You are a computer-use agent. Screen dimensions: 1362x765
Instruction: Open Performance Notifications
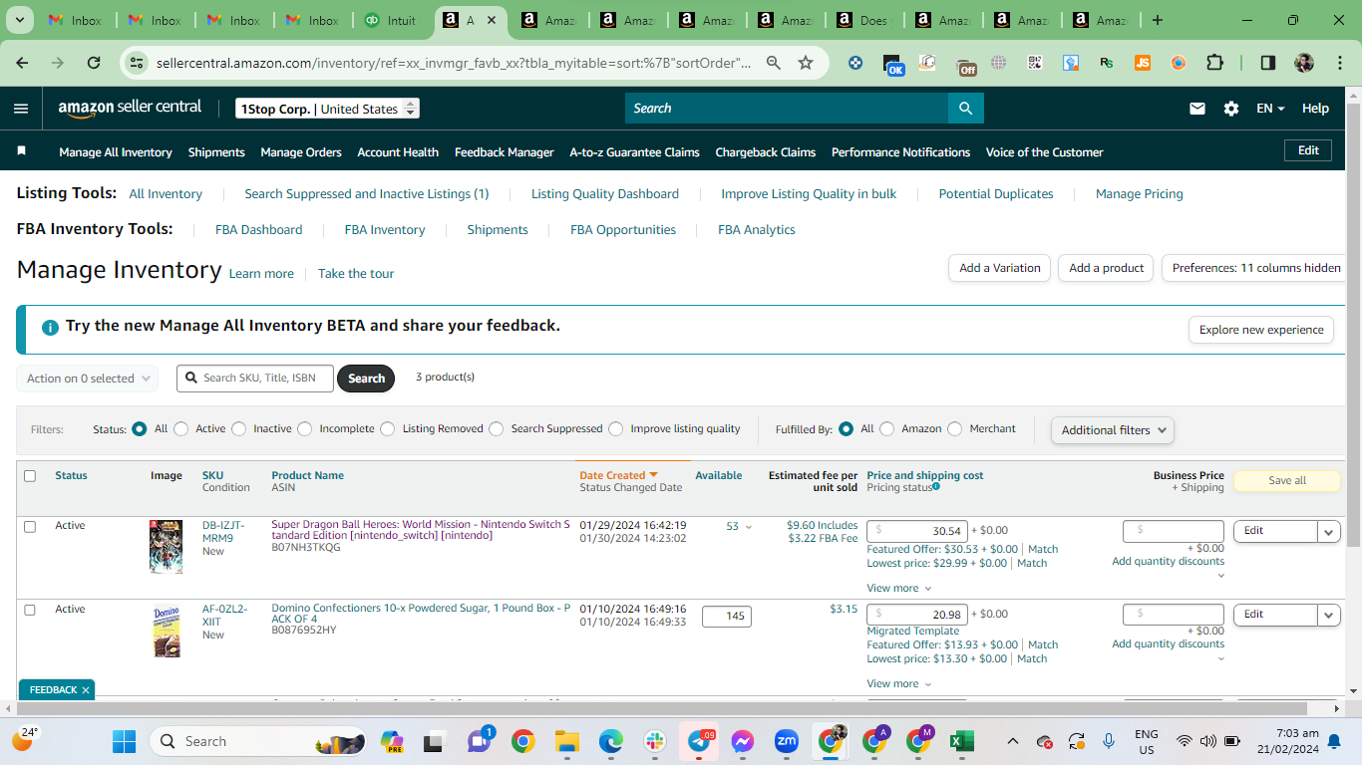click(x=900, y=152)
